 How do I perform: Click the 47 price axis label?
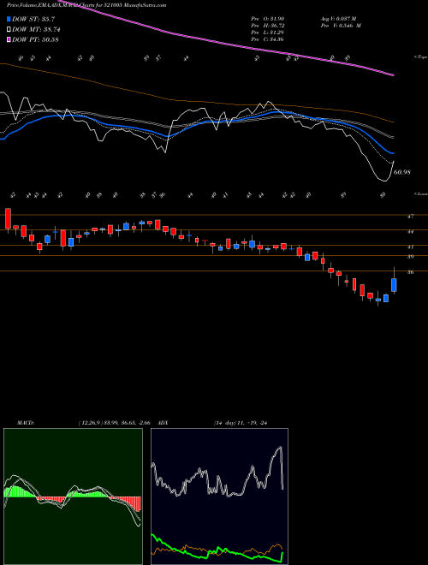coord(410,217)
